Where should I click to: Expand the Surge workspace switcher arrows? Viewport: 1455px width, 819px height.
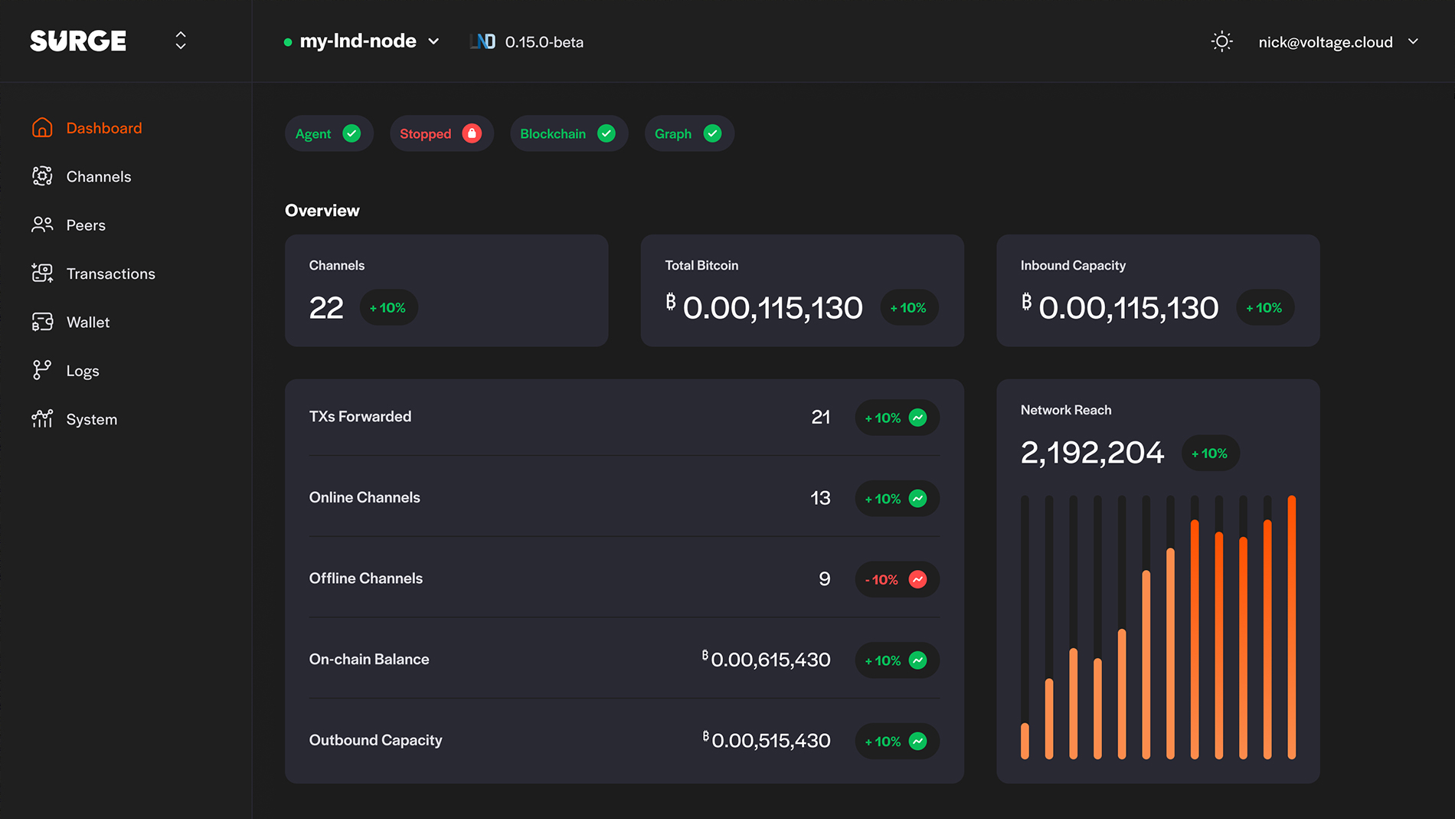tap(181, 41)
